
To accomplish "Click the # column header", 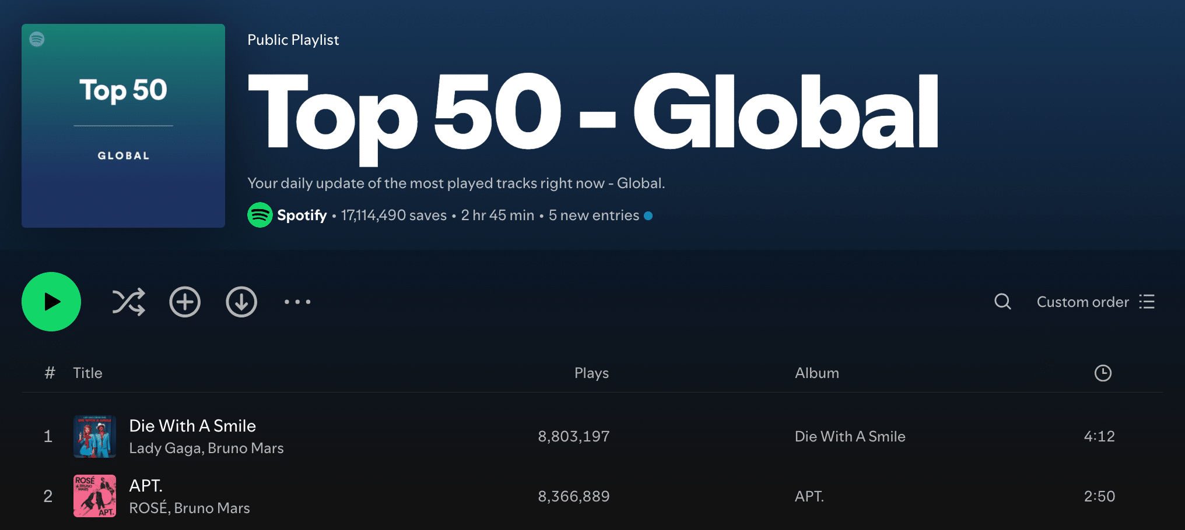I will pyautogui.click(x=50, y=373).
